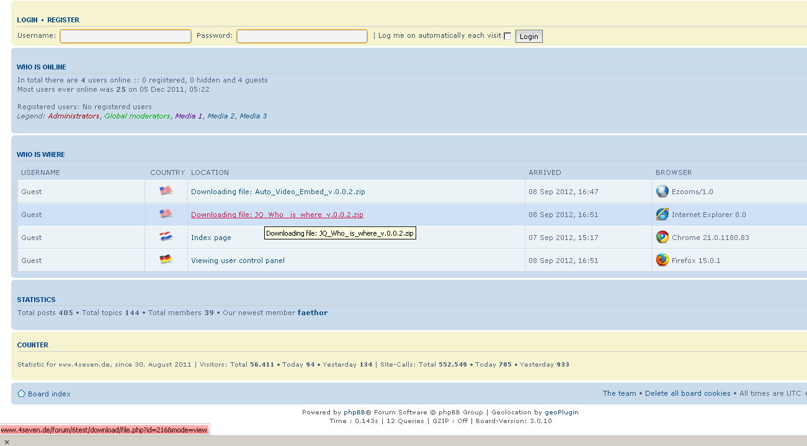Open JQ_Who_is_where_v.0.0.2.zip download link
807x446 pixels.
pos(277,215)
